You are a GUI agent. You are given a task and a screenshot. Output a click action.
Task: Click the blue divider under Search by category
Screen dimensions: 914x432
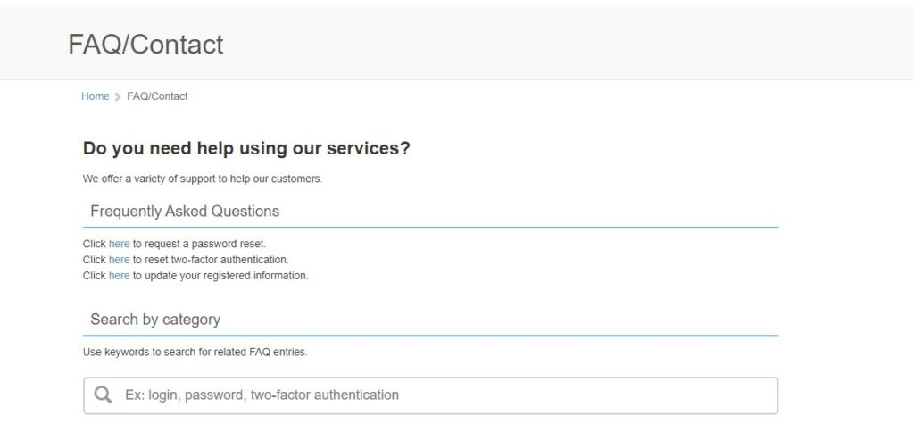[x=431, y=336]
